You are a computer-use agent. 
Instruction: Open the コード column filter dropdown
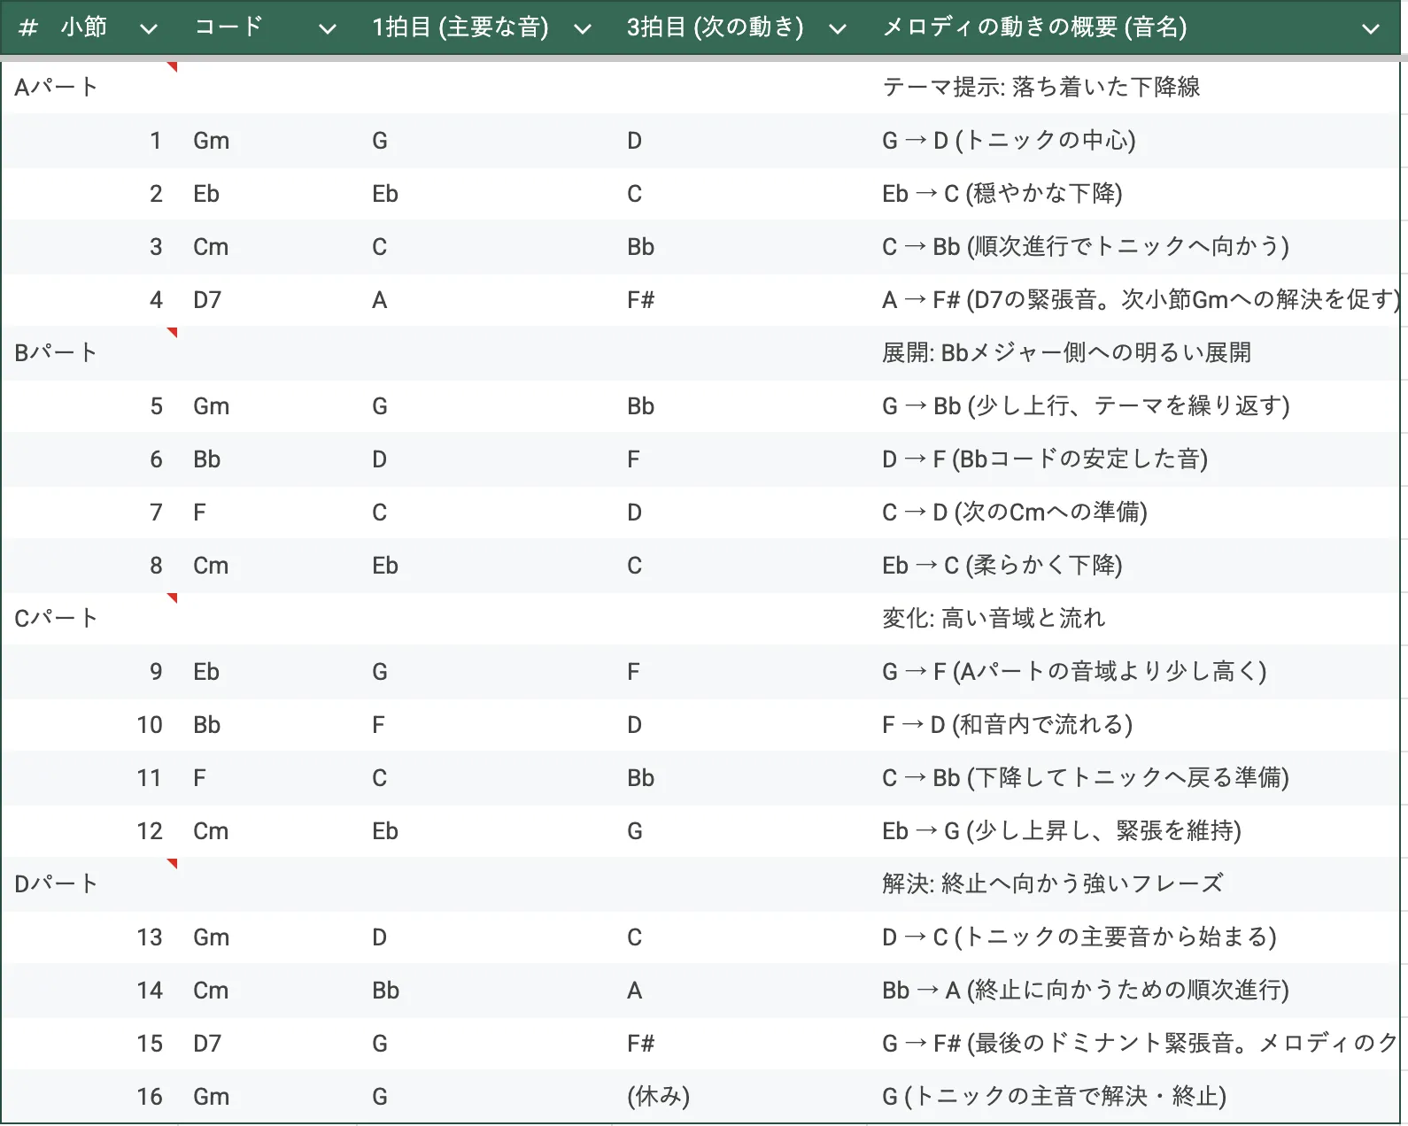coord(327,29)
